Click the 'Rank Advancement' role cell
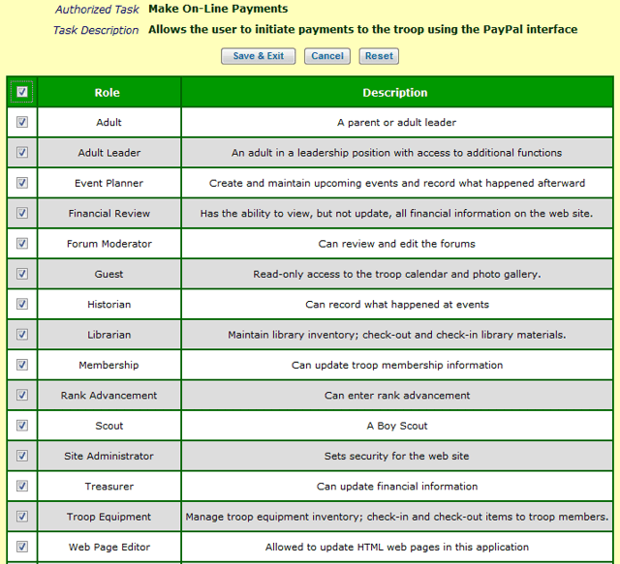Screen dimensions: 620x564 [109, 396]
